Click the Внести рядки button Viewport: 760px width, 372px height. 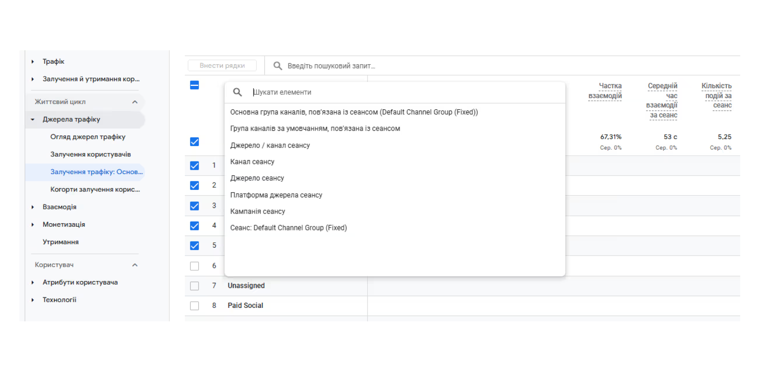pyautogui.click(x=222, y=66)
